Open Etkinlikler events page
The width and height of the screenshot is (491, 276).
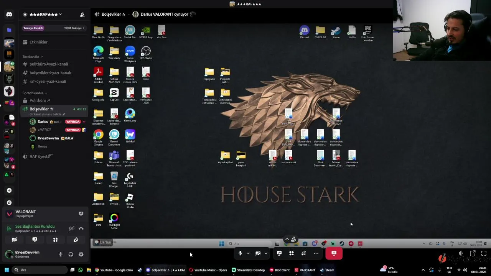[x=38, y=42]
